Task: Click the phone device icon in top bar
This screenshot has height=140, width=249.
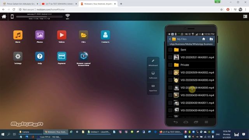Action: [x=12, y=16]
